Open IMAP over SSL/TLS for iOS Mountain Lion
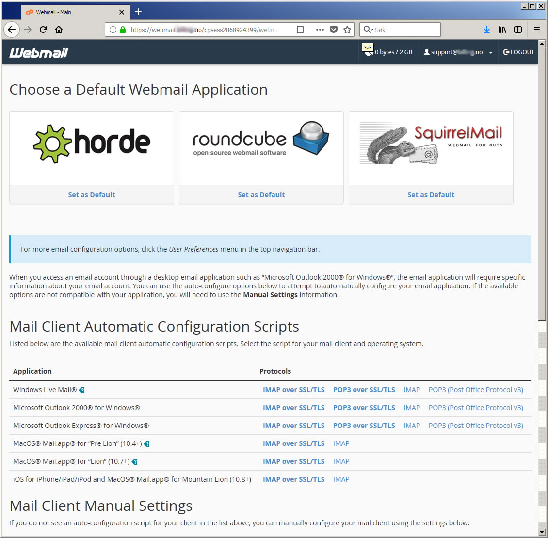 [293, 479]
